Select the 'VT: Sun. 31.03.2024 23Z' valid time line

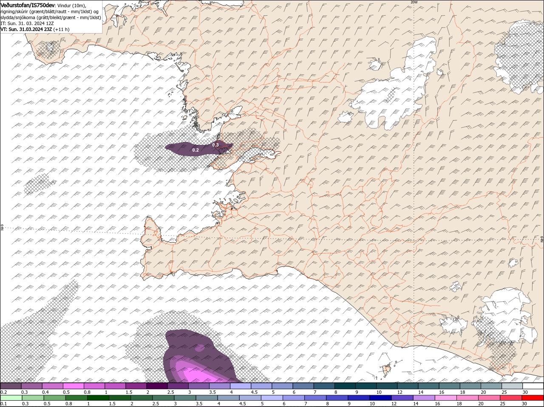coord(26,29)
